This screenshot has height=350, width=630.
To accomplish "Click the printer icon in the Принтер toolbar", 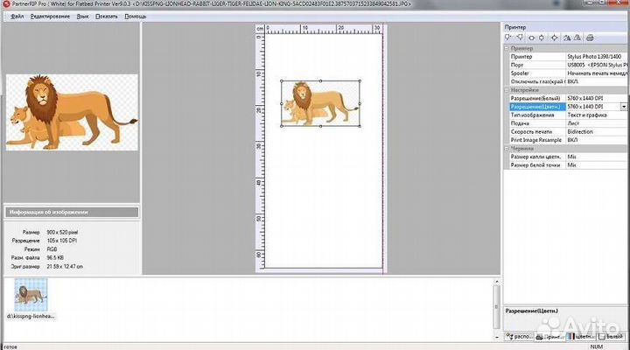I will click(x=591, y=38).
